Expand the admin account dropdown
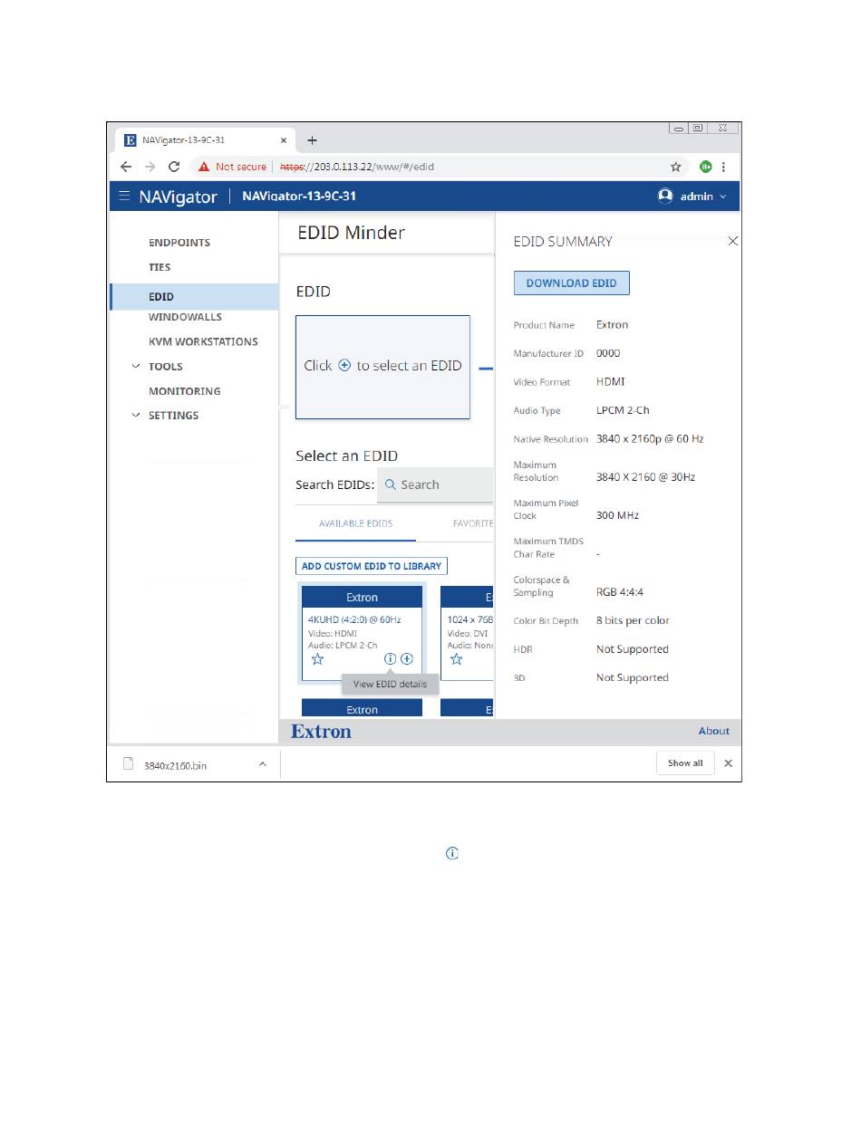This screenshot has width=861, height=1141. click(x=723, y=197)
